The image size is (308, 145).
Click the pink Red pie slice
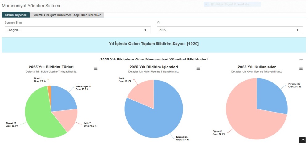[140, 90]
